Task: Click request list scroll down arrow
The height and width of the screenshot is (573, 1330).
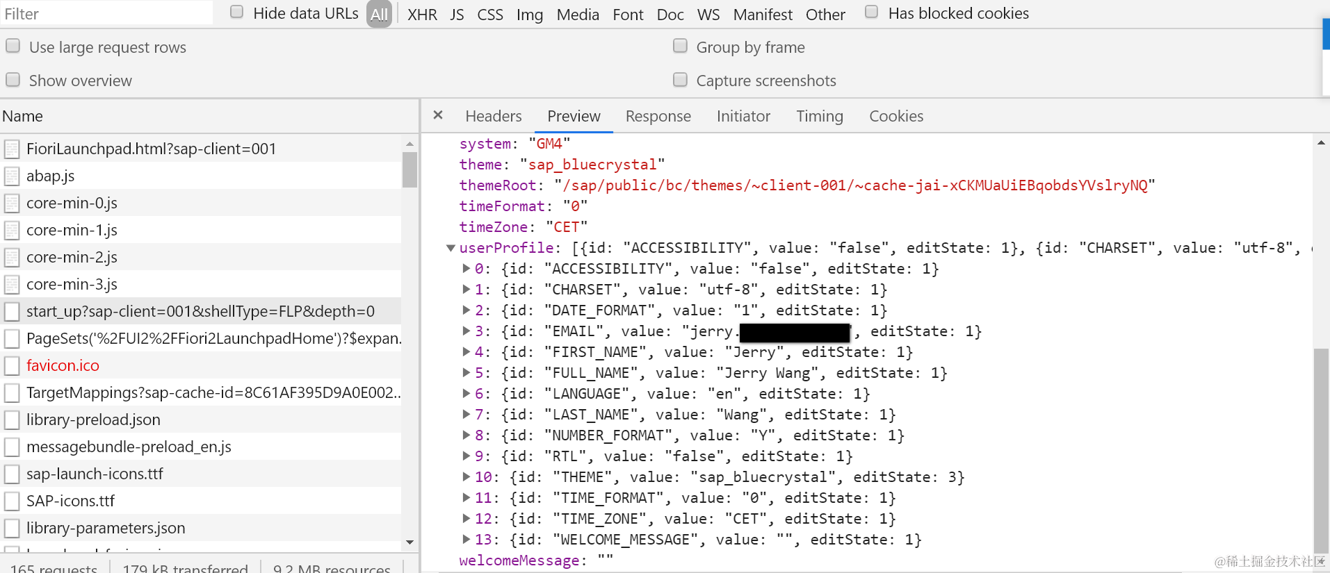Action: 409,542
